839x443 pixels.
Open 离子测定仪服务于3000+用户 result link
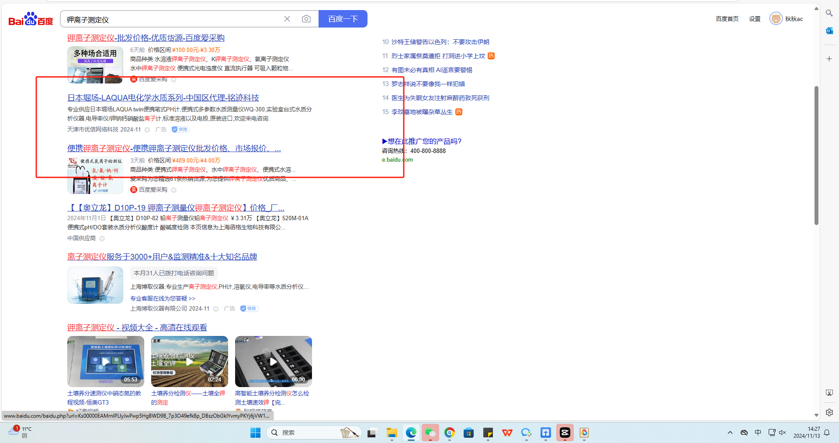coord(162,257)
